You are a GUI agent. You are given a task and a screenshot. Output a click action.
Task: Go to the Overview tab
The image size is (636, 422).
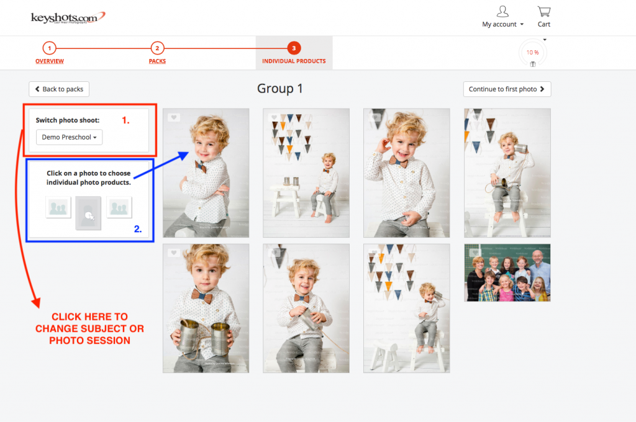(49, 61)
